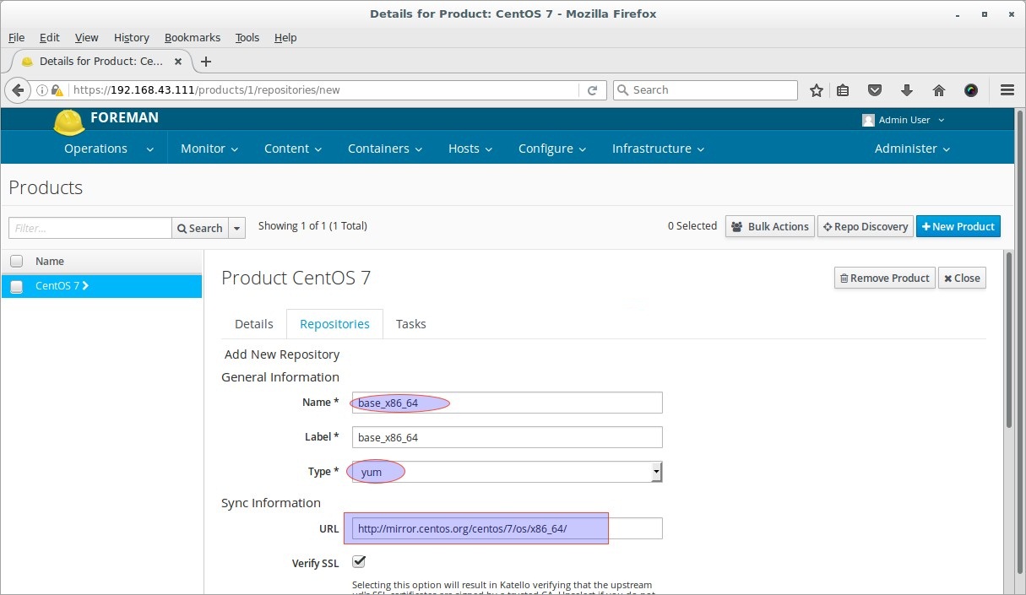Screen dimensions: 1026x595
Task: Click the Pocket icon in toolbar
Action: click(875, 90)
